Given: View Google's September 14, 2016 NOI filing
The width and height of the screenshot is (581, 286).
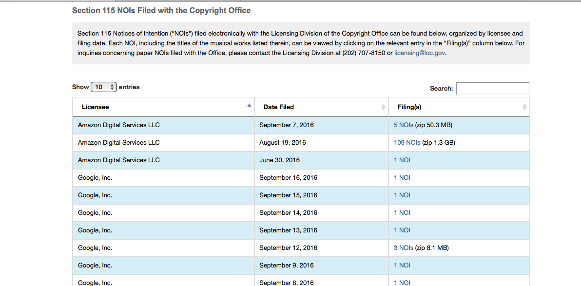Looking at the screenshot, I should point(402,213).
